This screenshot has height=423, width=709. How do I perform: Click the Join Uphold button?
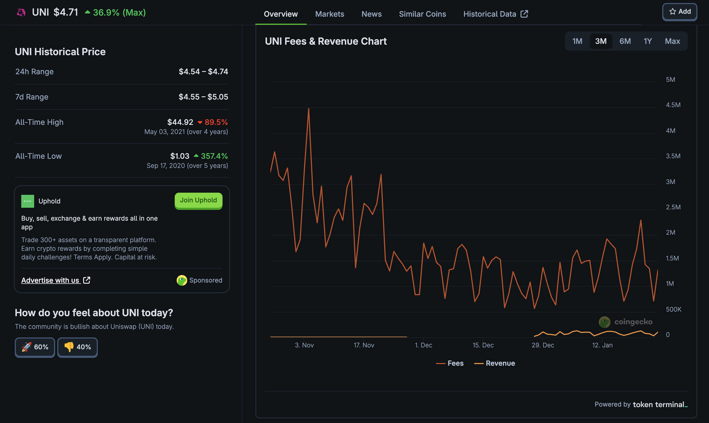tap(198, 200)
